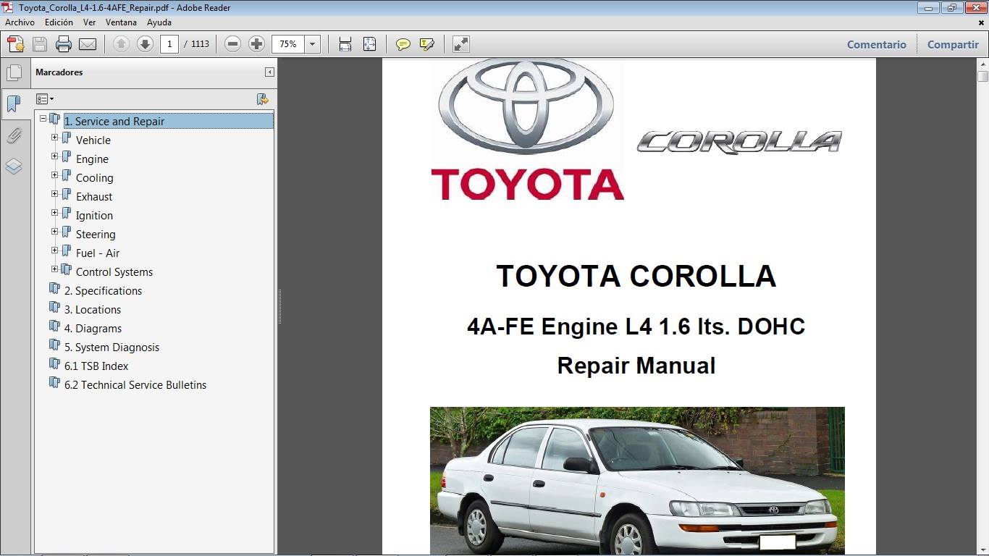Open the Archivo menu

(20, 22)
